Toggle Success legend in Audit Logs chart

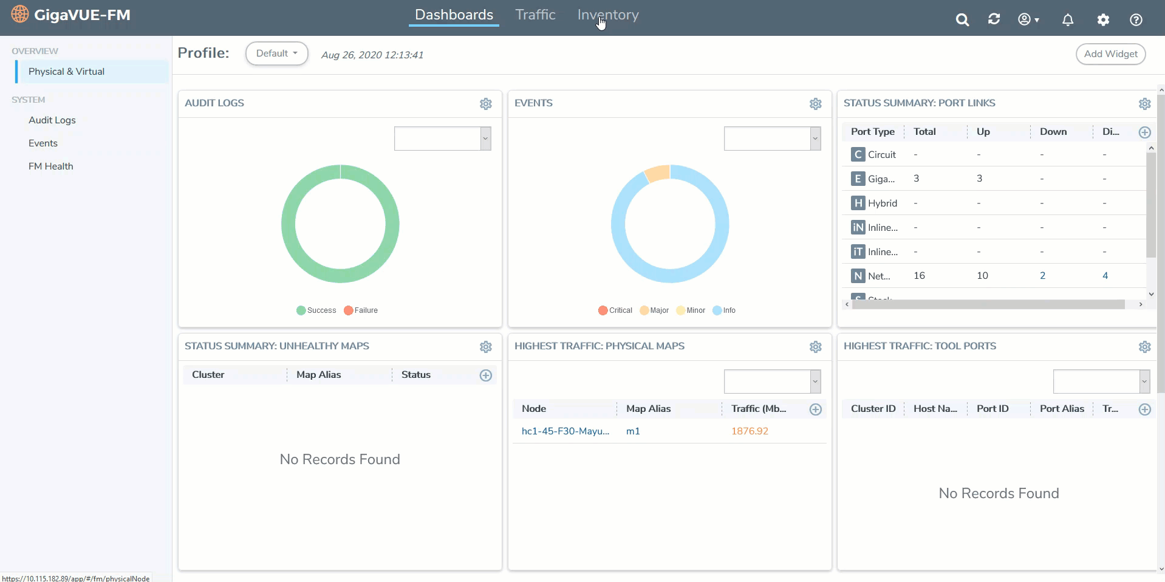click(x=316, y=310)
